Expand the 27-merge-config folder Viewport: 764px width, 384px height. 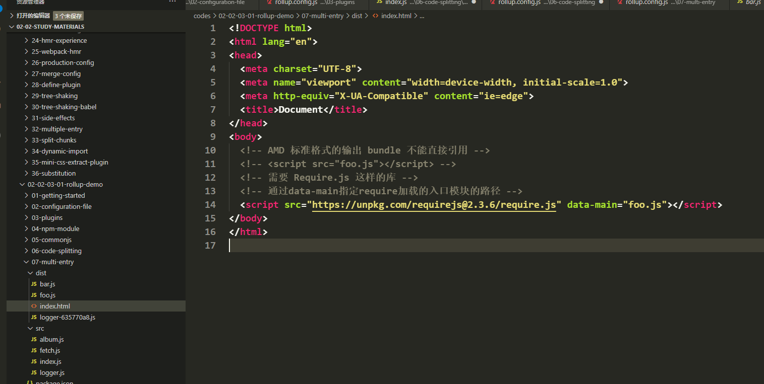click(x=56, y=74)
